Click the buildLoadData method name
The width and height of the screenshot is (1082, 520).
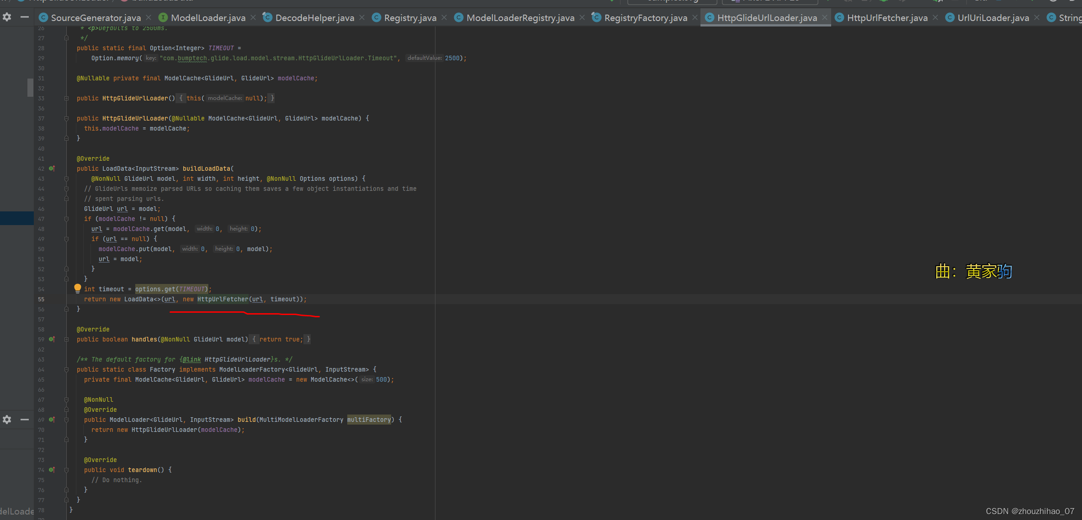206,168
